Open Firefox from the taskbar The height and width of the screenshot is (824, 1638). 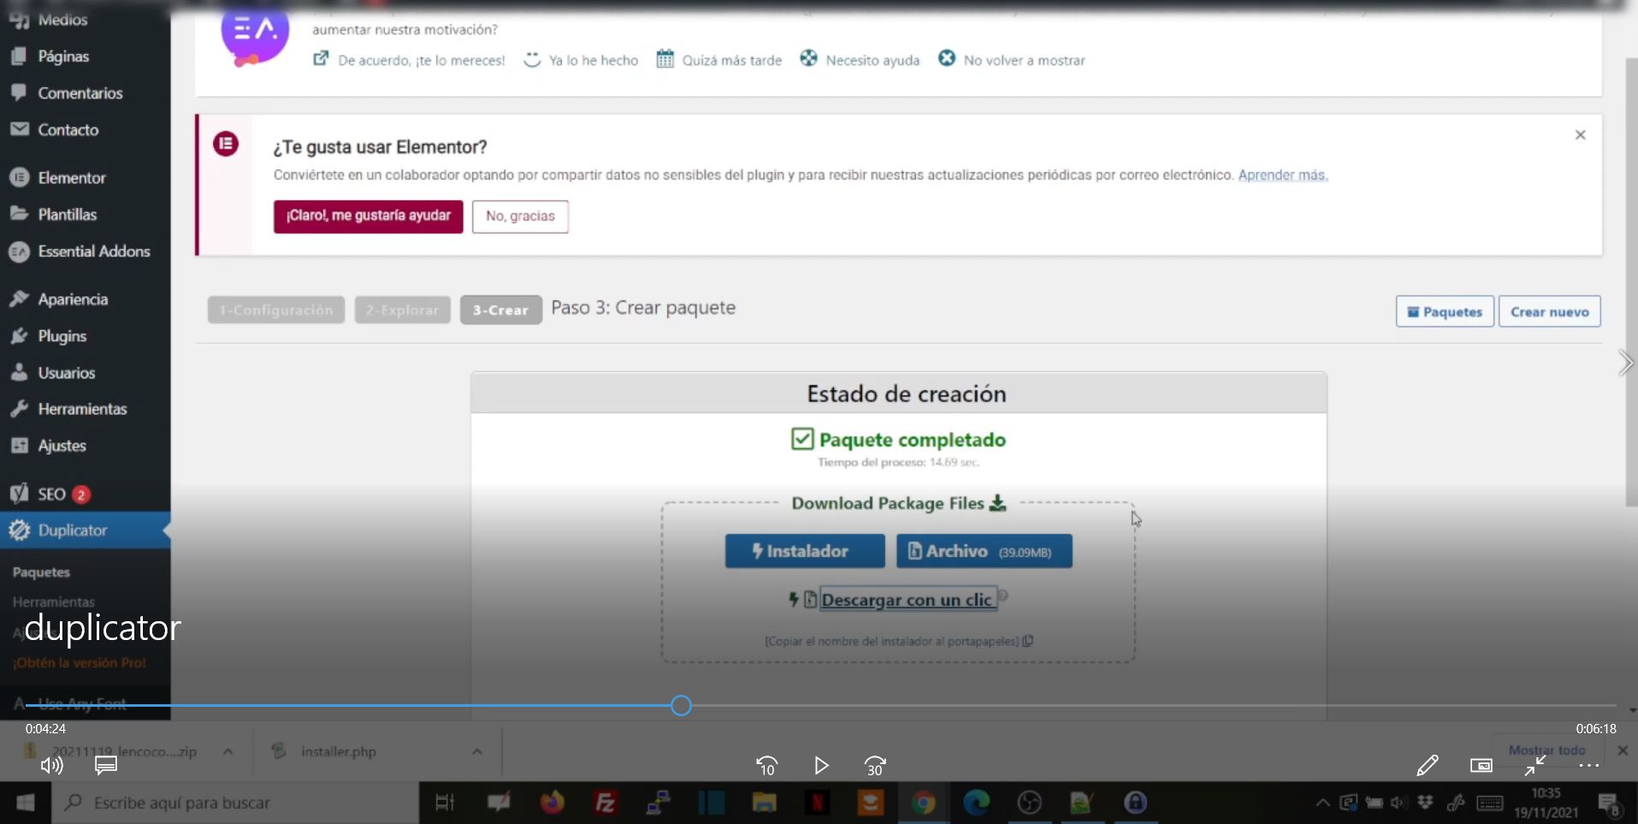[552, 803]
